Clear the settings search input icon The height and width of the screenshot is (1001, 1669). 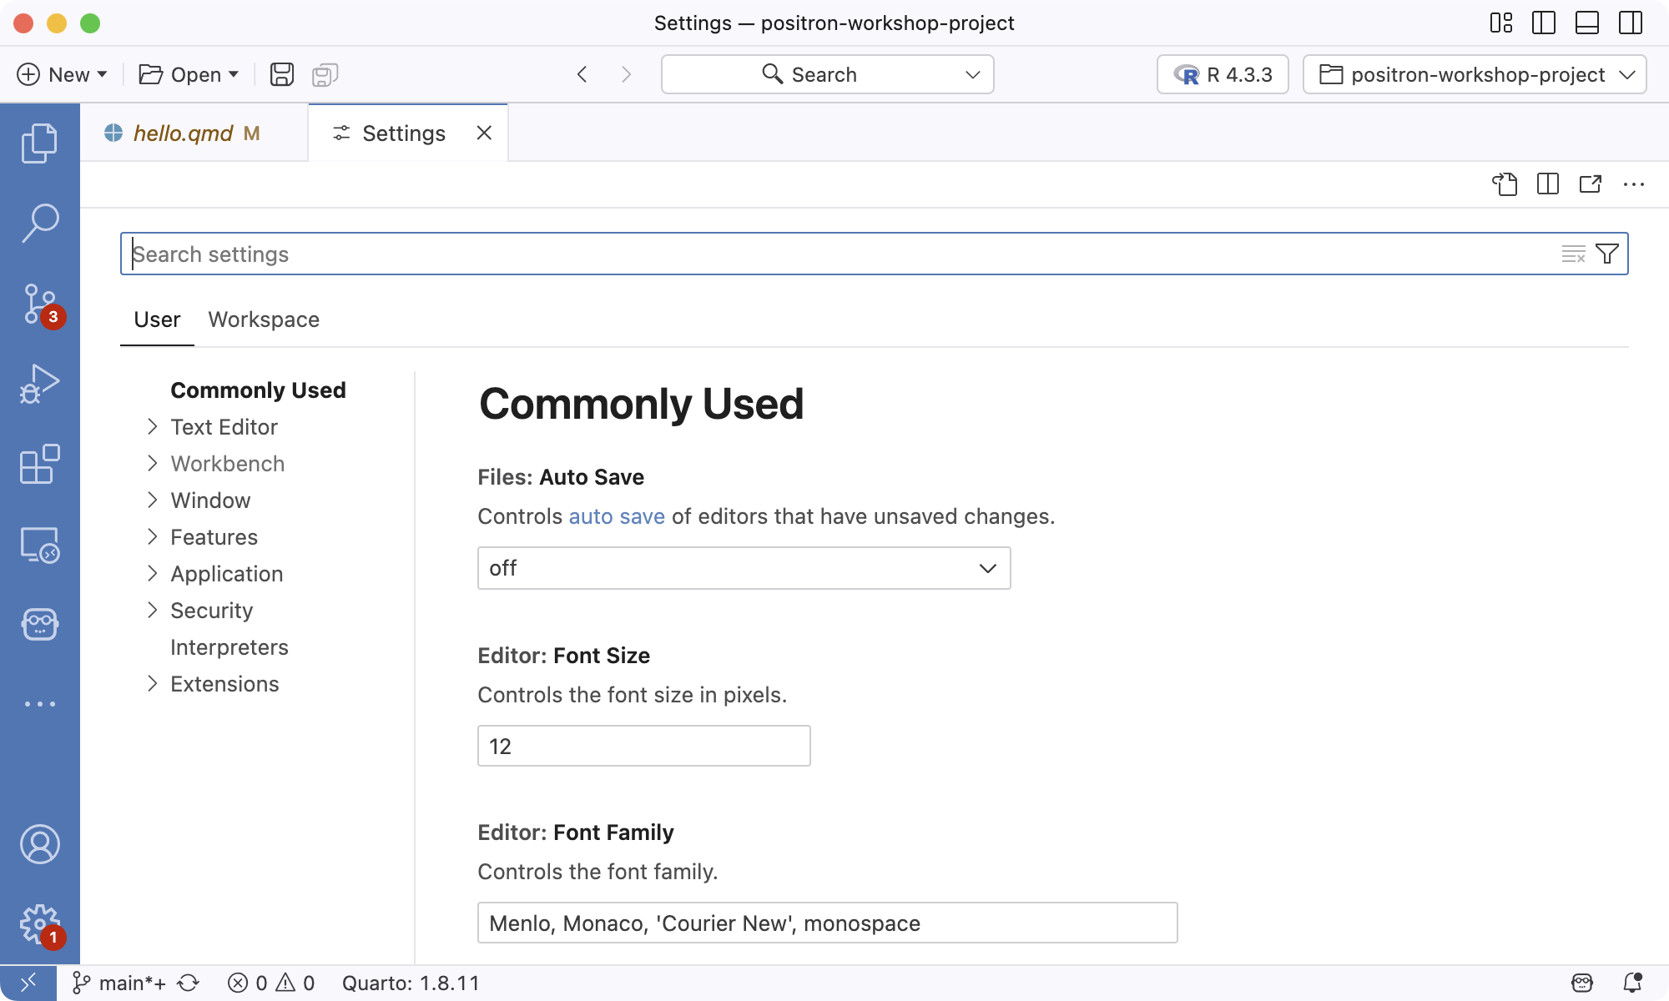click(1573, 254)
